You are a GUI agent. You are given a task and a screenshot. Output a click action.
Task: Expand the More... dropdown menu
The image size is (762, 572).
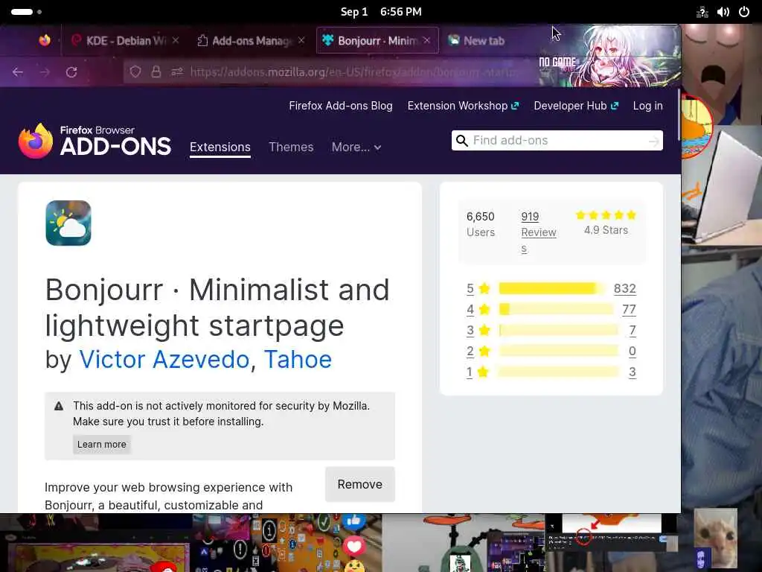(x=356, y=147)
